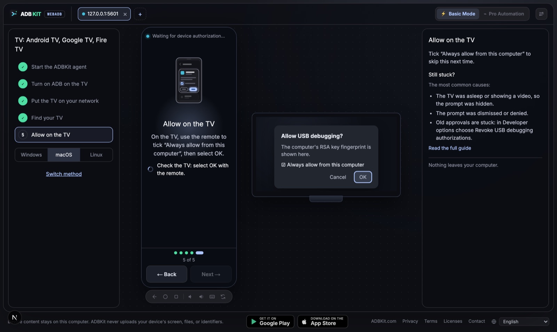Select the Windows OS tab

click(x=31, y=155)
